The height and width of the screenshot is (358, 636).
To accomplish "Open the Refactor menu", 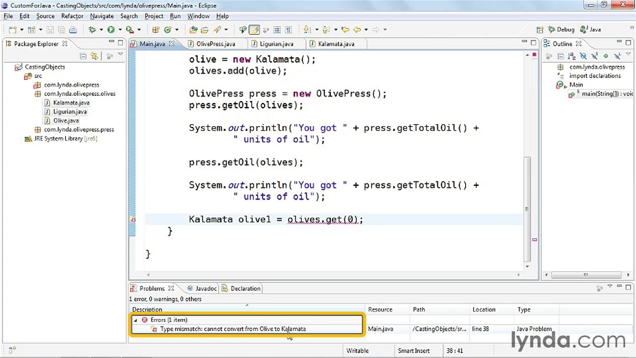I will tap(72, 16).
